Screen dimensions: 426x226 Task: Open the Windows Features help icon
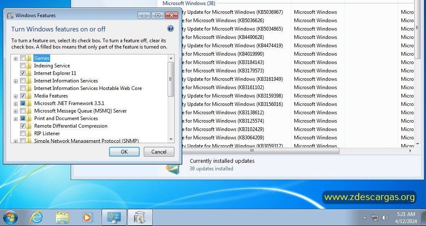pos(170,28)
